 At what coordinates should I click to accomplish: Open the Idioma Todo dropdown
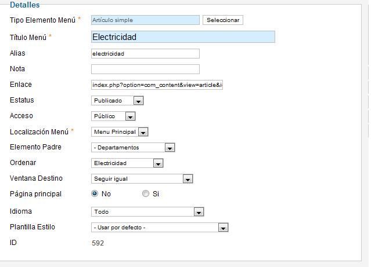tap(147, 212)
